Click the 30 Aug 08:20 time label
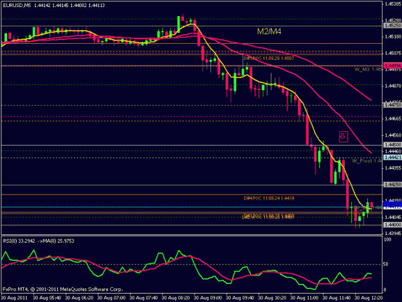402x302 pixels. (176, 298)
